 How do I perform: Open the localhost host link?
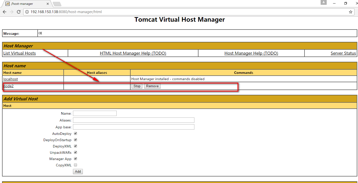coord(11,79)
